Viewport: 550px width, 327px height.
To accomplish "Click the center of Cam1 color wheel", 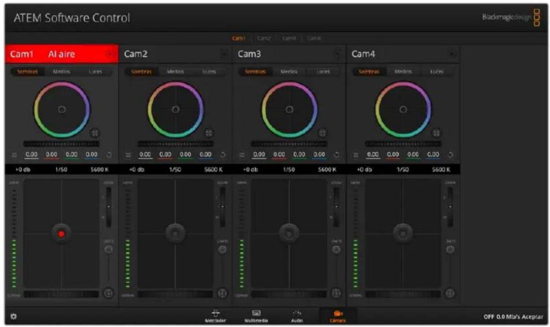I will [62, 109].
